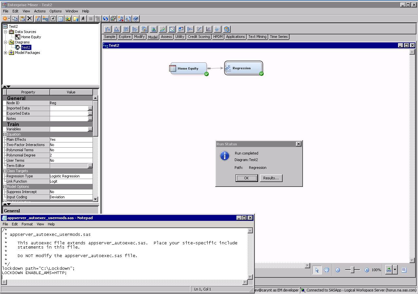Activate the hand pan tool
This screenshot has height=294, width=418.
tap(326, 270)
